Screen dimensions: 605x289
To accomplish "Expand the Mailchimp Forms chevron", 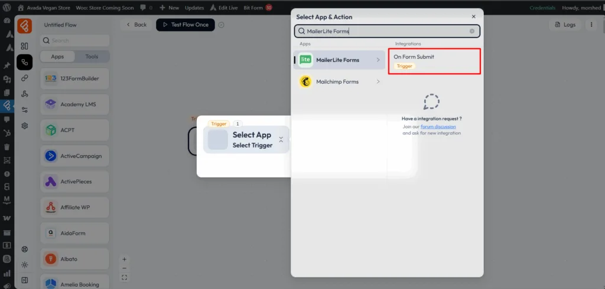I will coord(378,82).
